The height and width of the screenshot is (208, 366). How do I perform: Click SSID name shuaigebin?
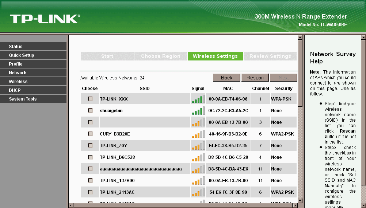pyautogui.click(x=111, y=110)
